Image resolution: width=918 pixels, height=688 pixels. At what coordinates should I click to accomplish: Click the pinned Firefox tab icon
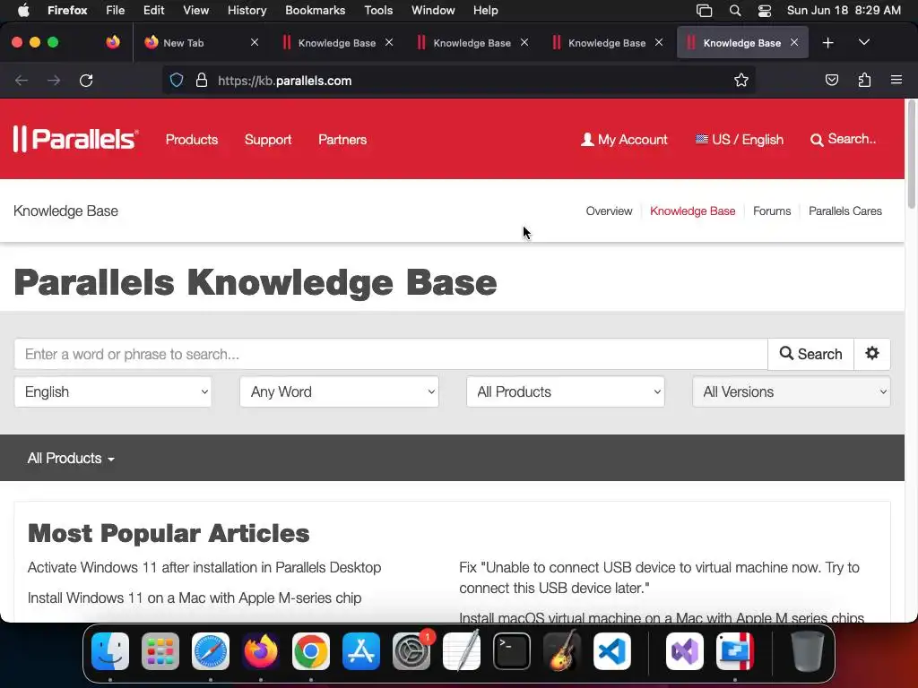[x=113, y=42]
